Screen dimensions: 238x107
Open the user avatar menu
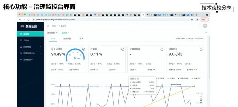coord(205,26)
